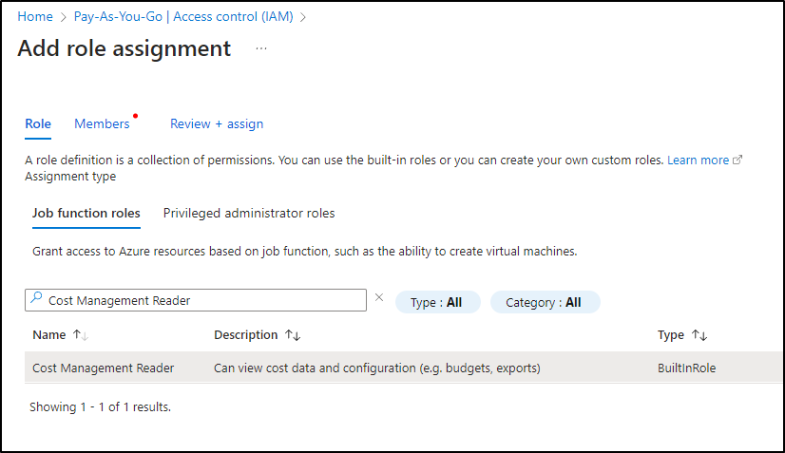Open the Type : All filter
This screenshot has width=785, height=453.
pos(437,302)
